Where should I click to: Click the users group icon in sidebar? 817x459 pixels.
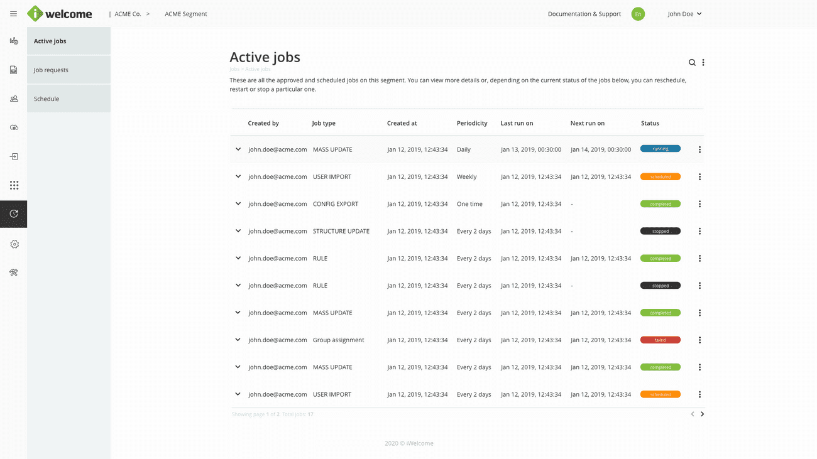14,99
